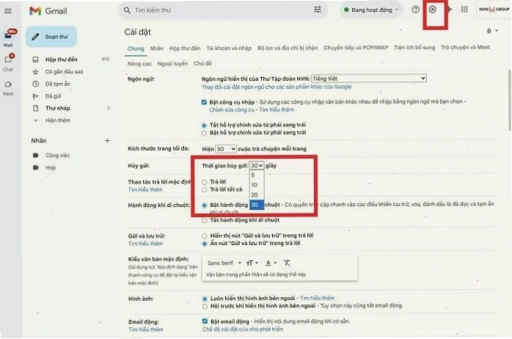This screenshot has height=339, width=512.
Task: Switch to Chuyển tiếp và POP/IMAP tab
Action: coord(356,48)
